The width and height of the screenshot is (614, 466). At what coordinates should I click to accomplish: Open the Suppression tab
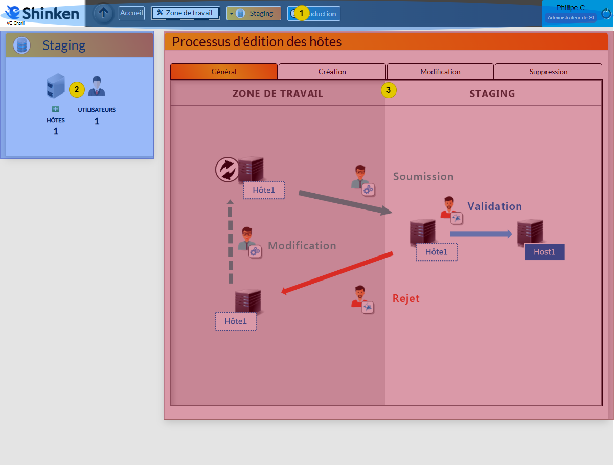click(x=548, y=72)
